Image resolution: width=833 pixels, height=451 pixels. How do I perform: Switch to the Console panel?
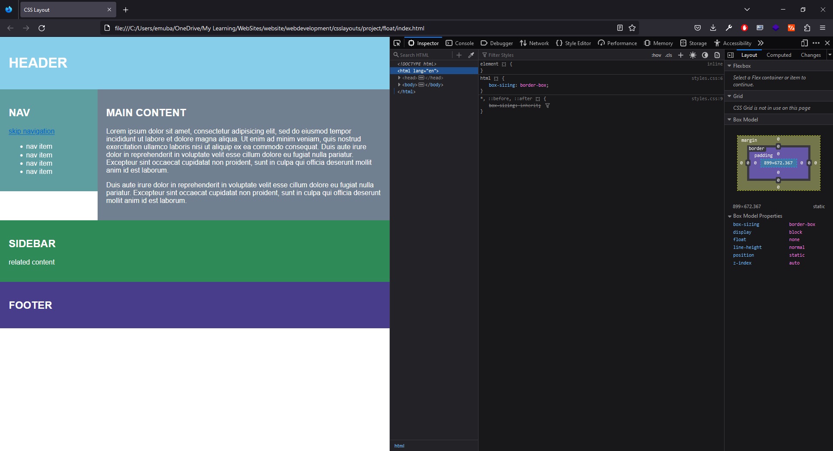tap(460, 43)
